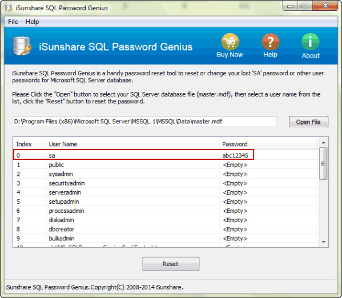Click the Open File button
Screen dimensions: 342x298
(308, 122)
